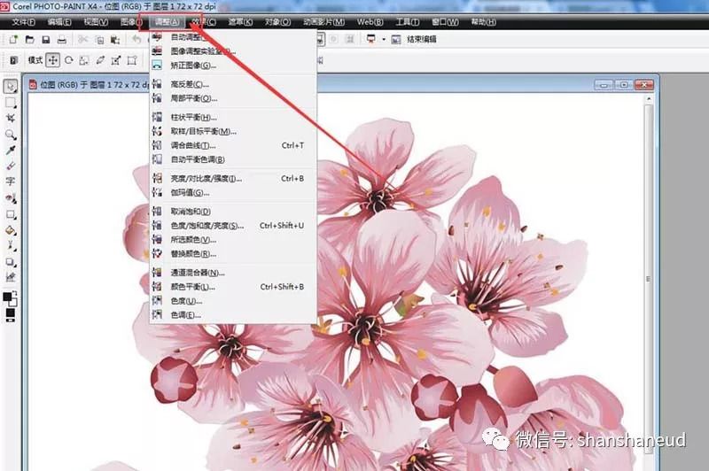Select the Eyedropper tool
709x471 pixels.
pos(11,151)
